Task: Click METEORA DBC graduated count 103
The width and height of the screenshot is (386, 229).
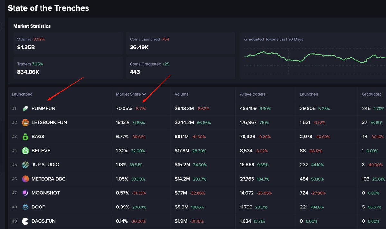Action: [x=366, y=179]
